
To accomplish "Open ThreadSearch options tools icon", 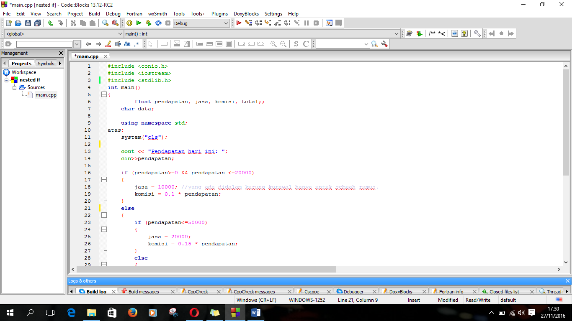I will pyautogui.click(x=384, y=44).
